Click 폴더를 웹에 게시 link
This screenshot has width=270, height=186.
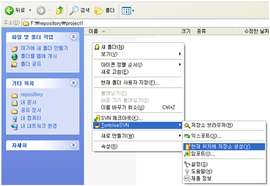pyautogui.click(x=39, y=56)
